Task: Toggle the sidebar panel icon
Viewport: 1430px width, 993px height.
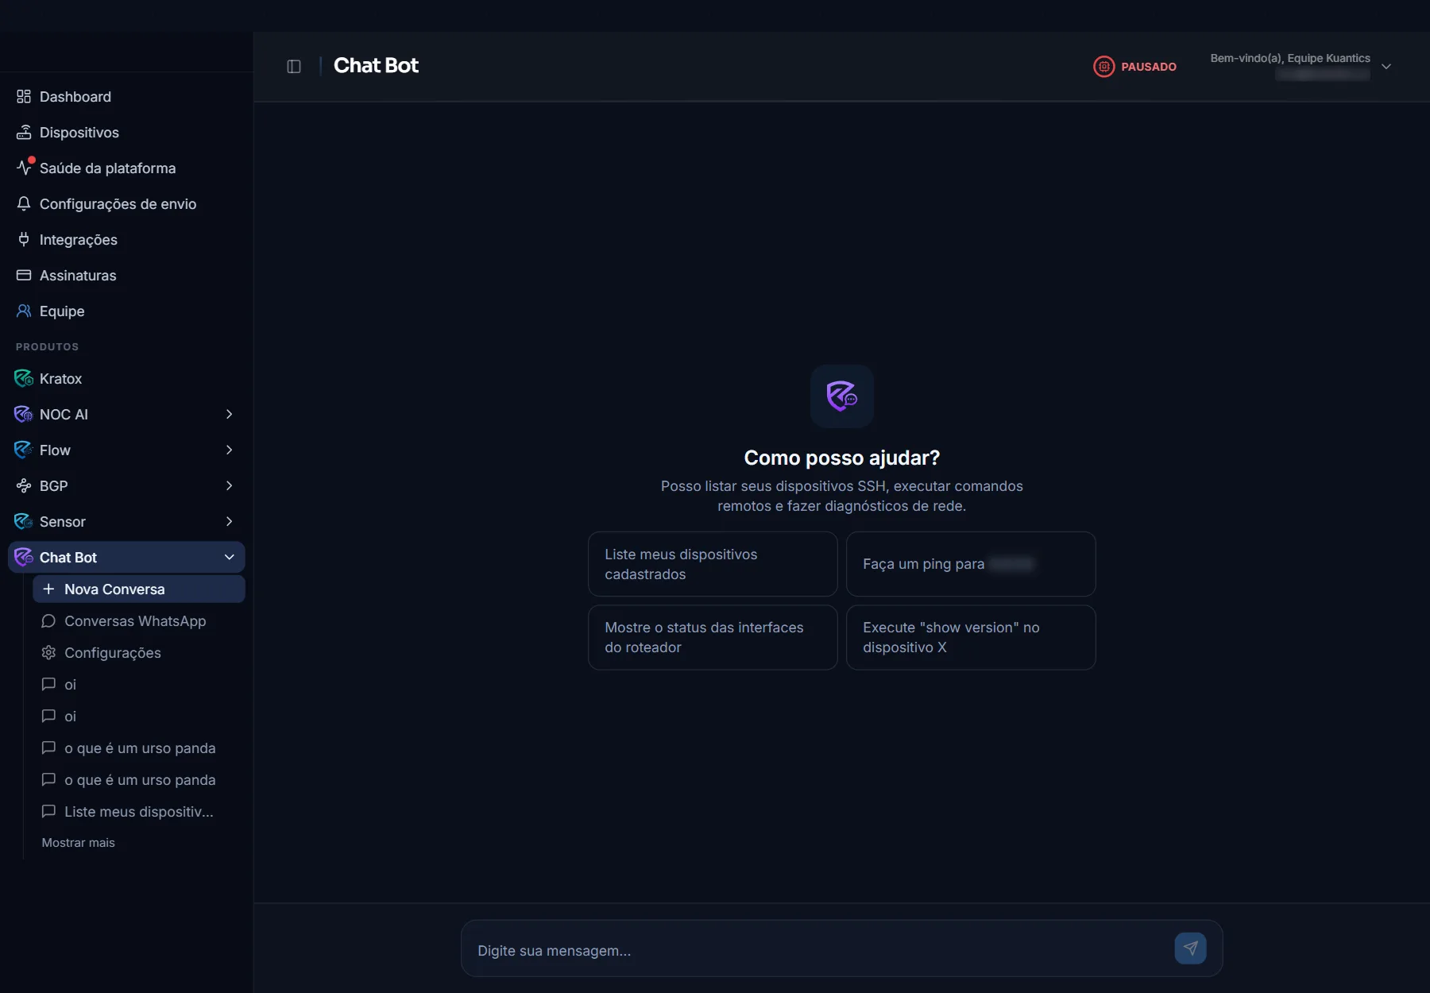Action: click(294, 66)
